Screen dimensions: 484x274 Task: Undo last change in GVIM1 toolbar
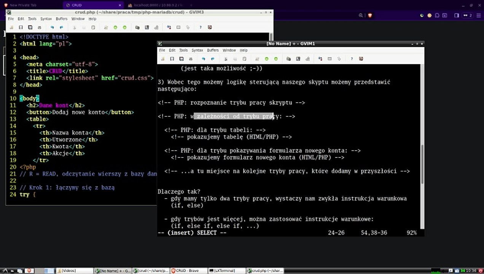tap(204, 59)
